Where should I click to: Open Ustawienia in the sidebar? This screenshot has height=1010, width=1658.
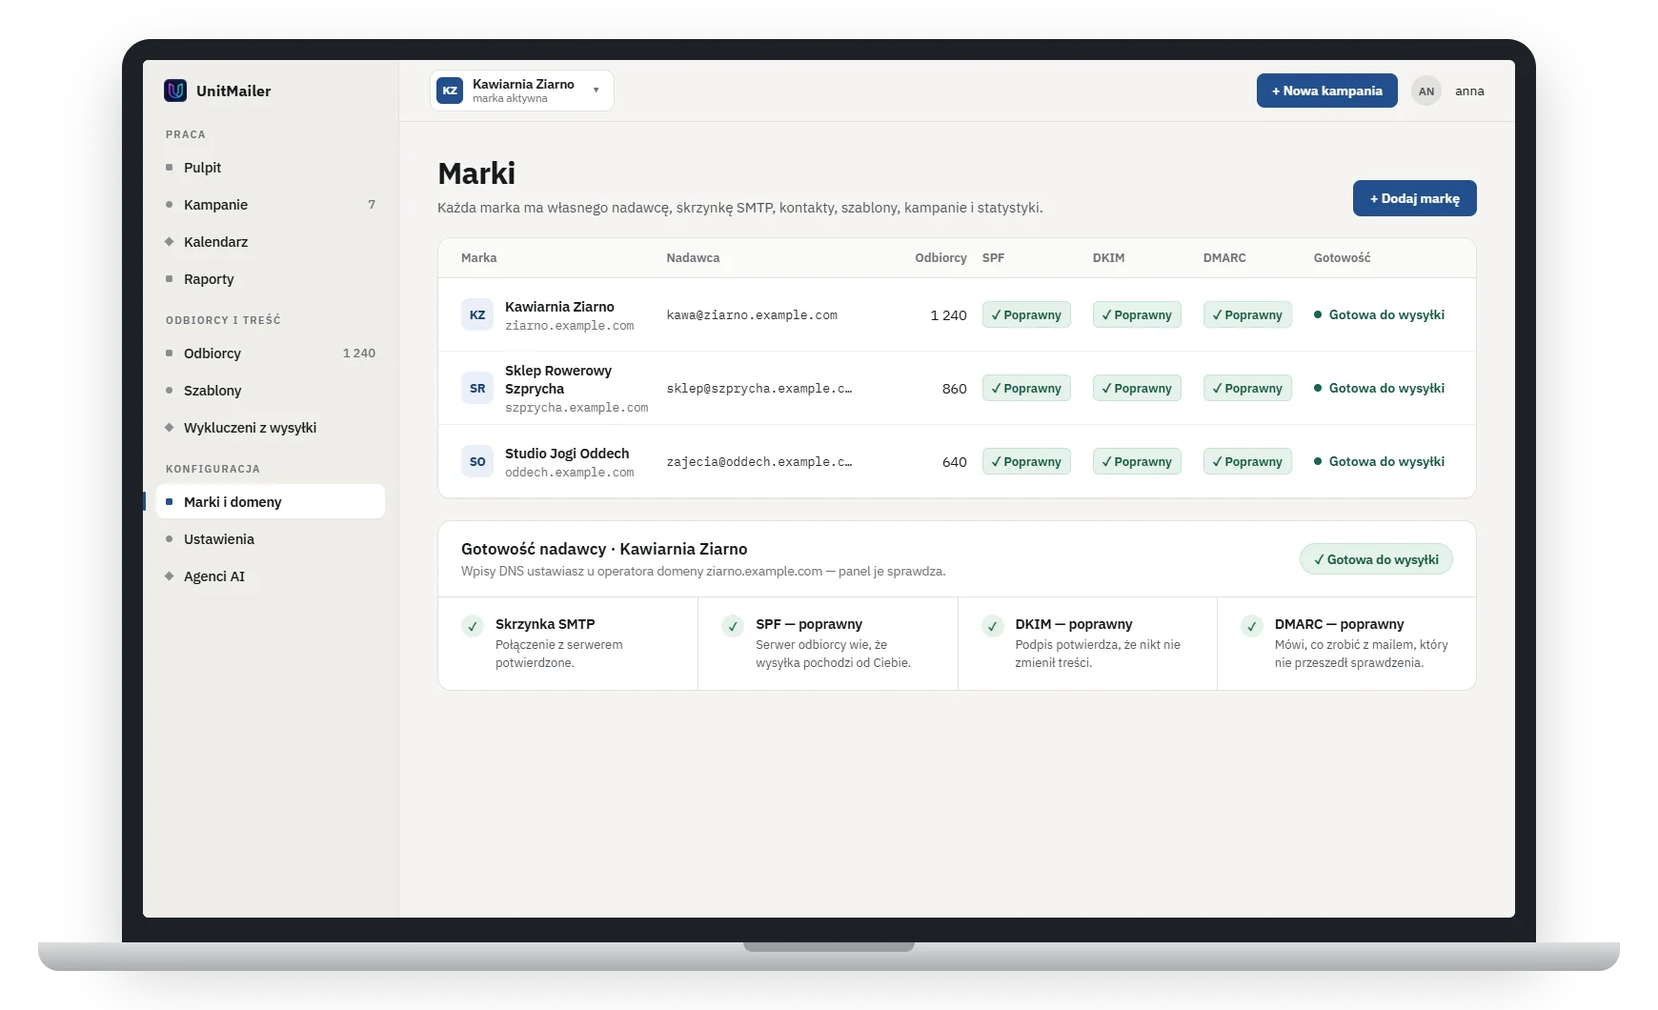(271, 539)
